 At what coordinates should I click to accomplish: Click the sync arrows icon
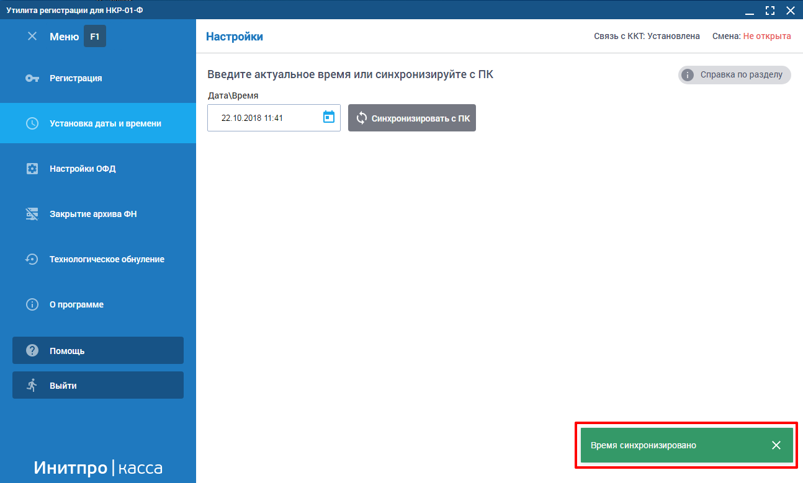click(x=362, y=118)
